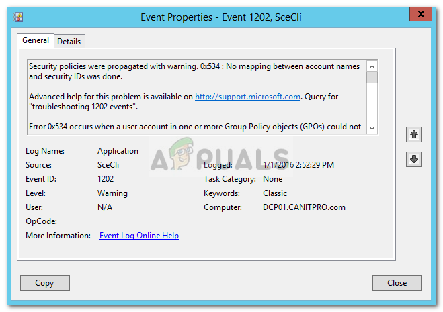Click the 'OpCode:' label

41,221
